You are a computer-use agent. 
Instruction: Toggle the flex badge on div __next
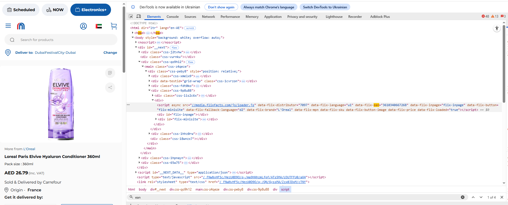click(174, 48)
